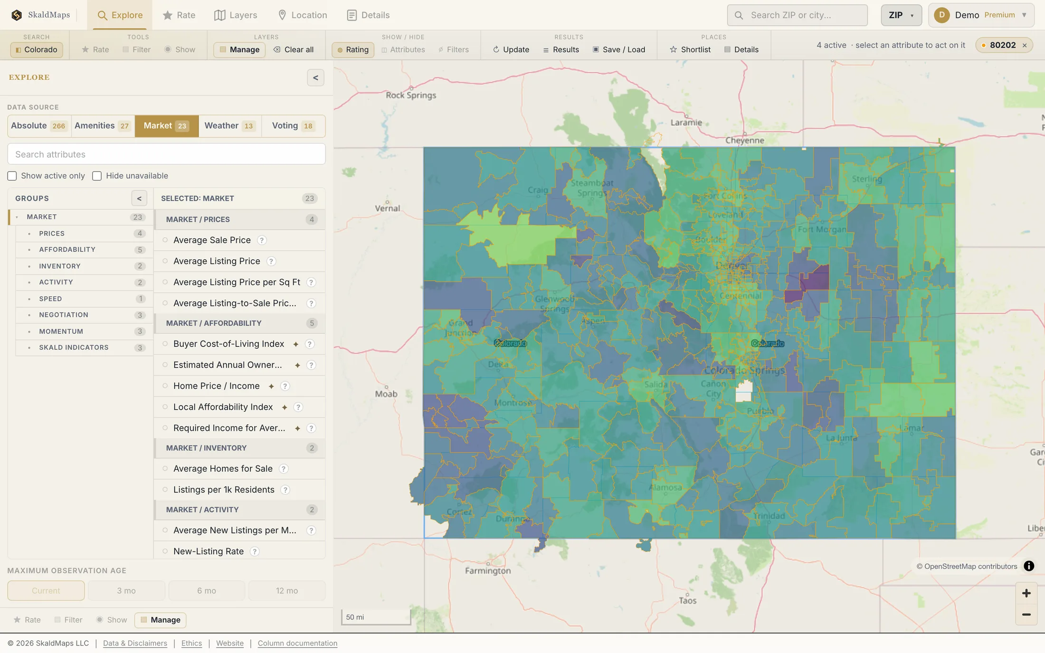The image size is (1045, 653).
Task: Zoom out the map with minus button
Action: pyautogui.click(x=1026, y=615)
